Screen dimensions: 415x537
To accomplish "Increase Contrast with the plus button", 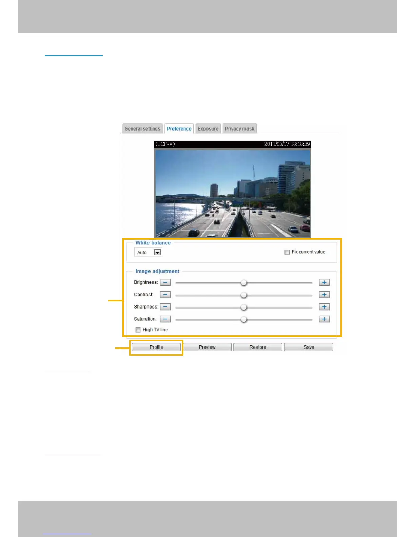I will click(x=324, y=295).
